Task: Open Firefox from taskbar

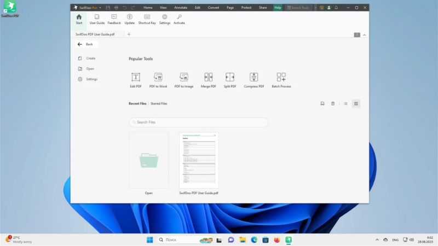Action: point(277,240)
